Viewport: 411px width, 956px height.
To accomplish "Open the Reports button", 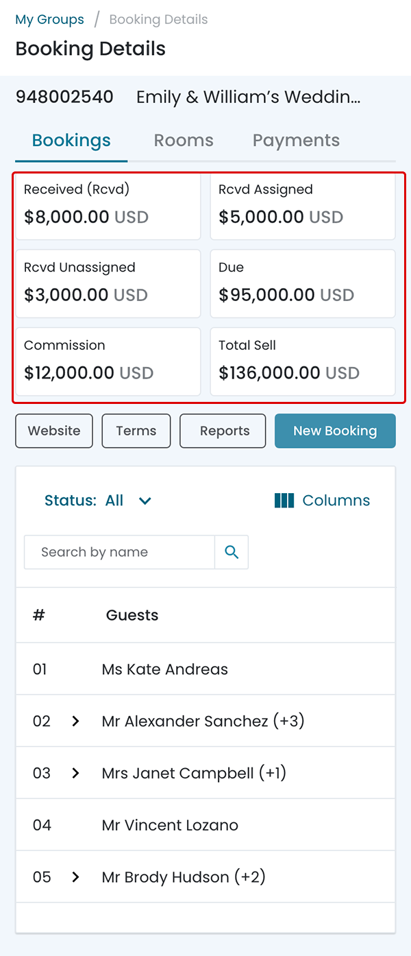I will coord(223,431).
